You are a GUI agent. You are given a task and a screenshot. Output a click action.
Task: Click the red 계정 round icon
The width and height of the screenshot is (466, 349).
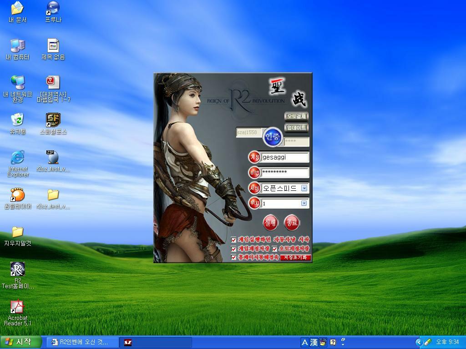[x=254, y=157]
